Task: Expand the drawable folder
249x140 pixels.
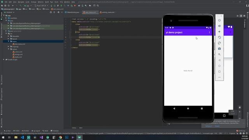Action: (x=9, y=36)
